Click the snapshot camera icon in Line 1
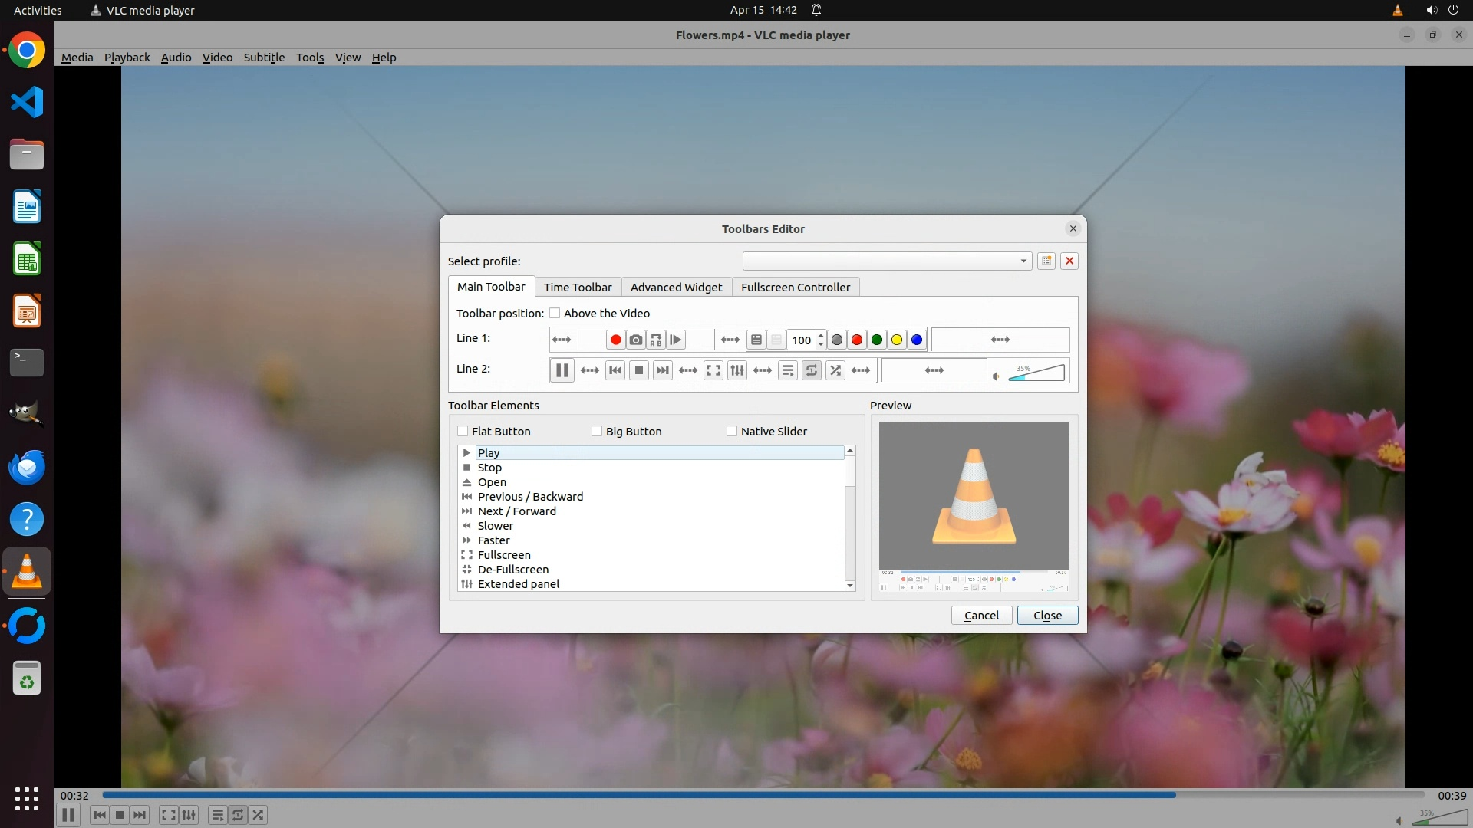Viewport: 1473px width, 828px height. point(636,340)
